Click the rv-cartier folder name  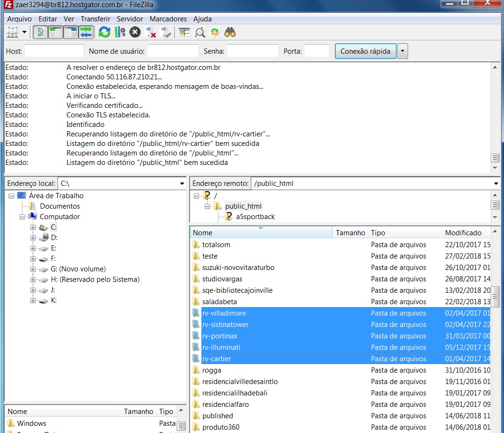[x=217, y=359]
